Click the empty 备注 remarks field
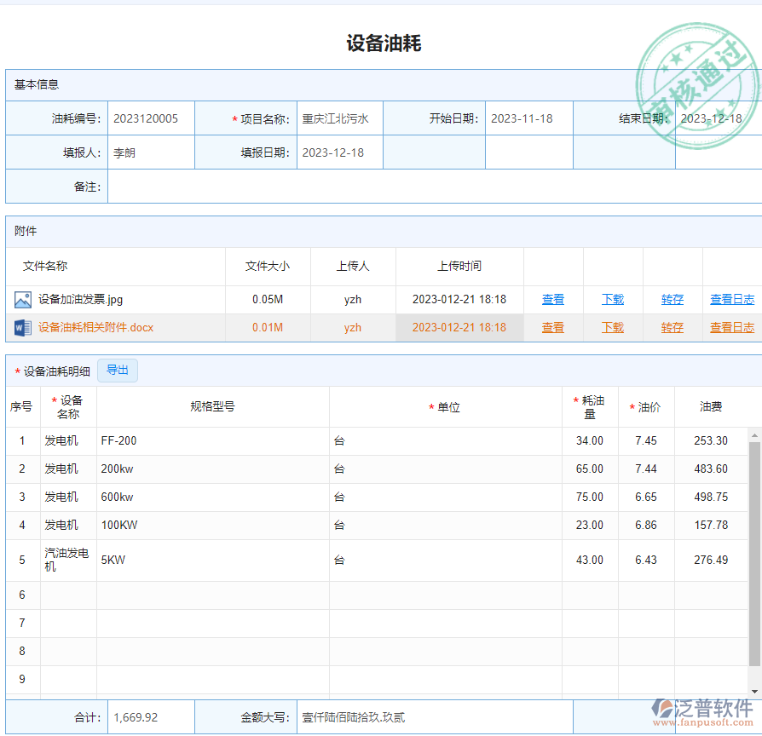 pyautogui.click(x=426, y=187)
